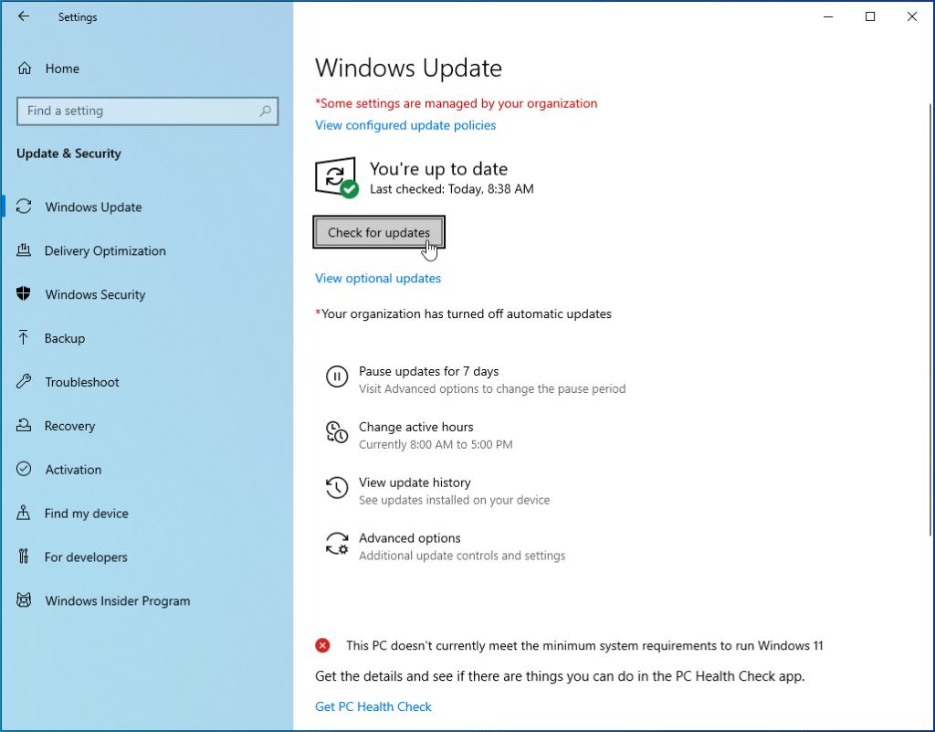Select the Windows Security shield icon

point(25,294)
